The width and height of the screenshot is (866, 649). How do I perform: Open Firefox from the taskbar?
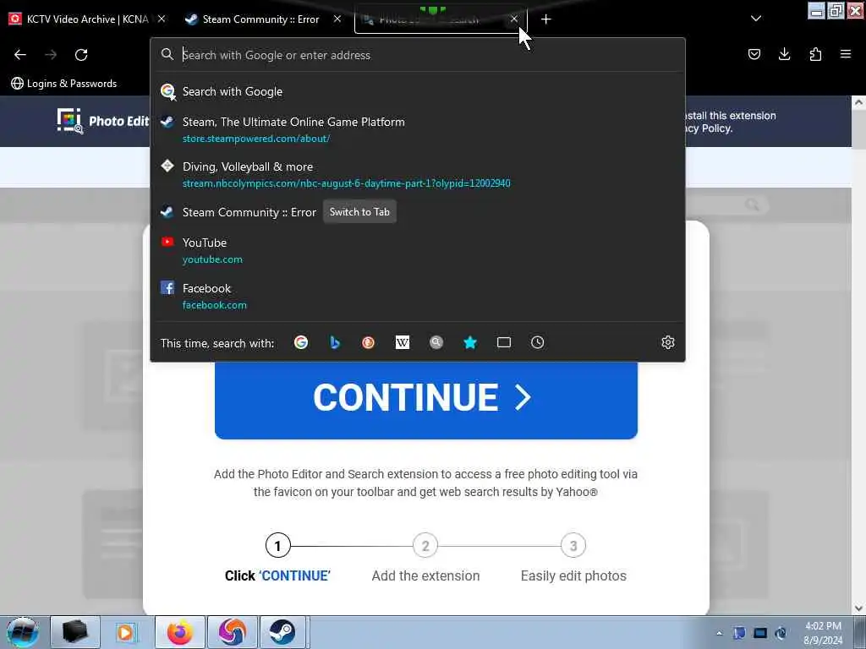click(x=180, y=632)
